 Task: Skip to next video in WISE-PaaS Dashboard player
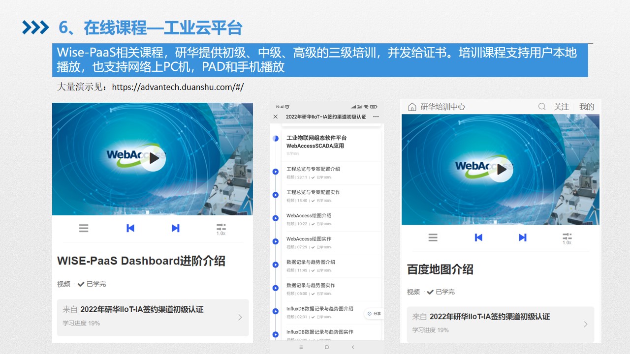pos(176,228)
